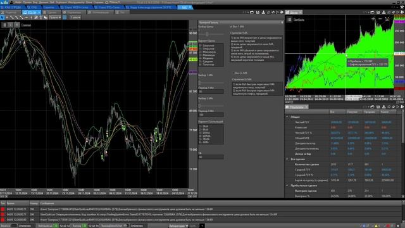The image size is (405, 228).
Task: Click the Период 2 МА input field
Action: coord(211,115)
